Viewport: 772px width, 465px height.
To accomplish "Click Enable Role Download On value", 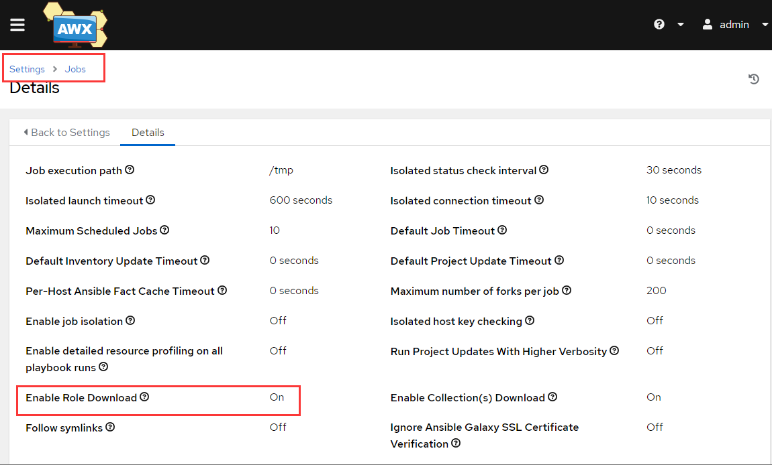I will pyautogui.click(x=277, y=397).
